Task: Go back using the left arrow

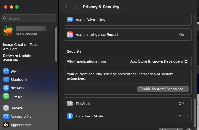Action: [66, 7]
